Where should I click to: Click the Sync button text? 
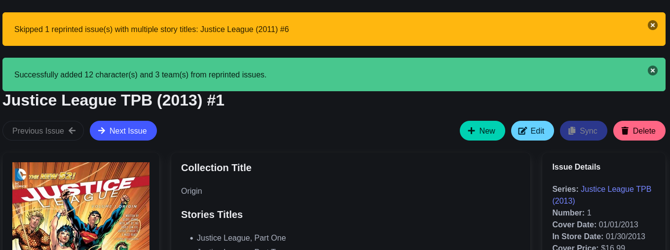click(588, 131)
